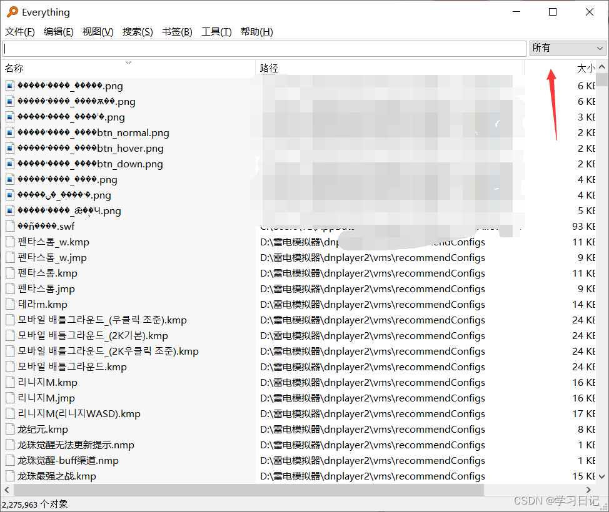
Task: Click the path cell of 펜타스톰.kmp row
Action: tap(373, 273)
